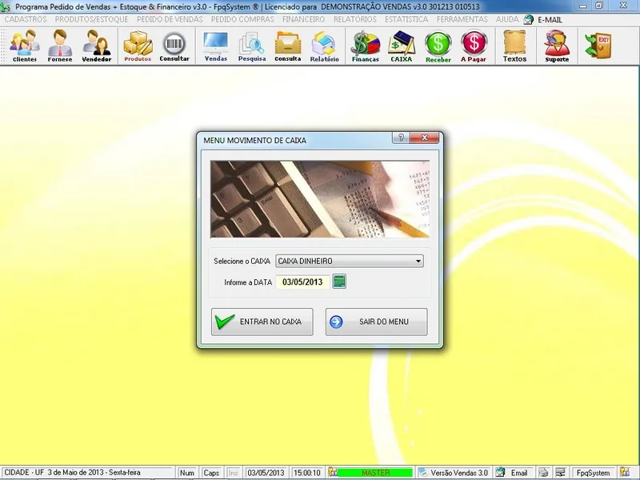
Task: Open the RELATÓRIOS menu
Action: 355,18
